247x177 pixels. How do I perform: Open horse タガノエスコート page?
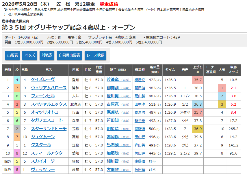coord(47,121)
